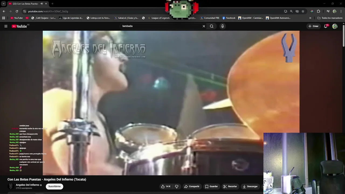Click the video player to pause playback
Viewport: 345px width, 194px height.
point(171,103)
